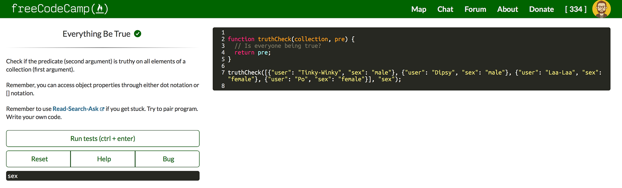
Task: Click the truthCheck call on line 7
Action: (x=415, y=76)
